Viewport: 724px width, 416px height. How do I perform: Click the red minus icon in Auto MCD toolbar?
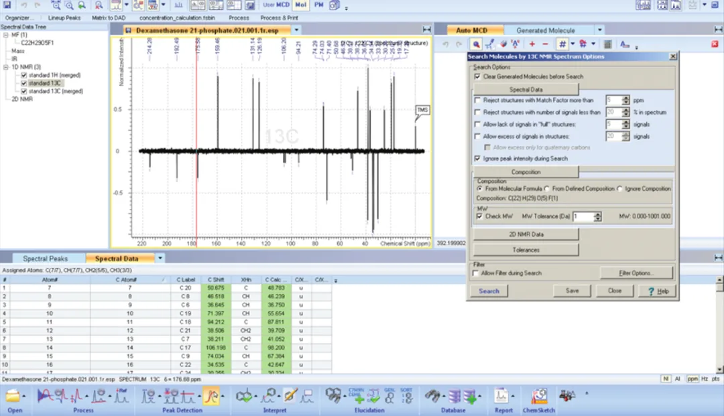(545, 44)
